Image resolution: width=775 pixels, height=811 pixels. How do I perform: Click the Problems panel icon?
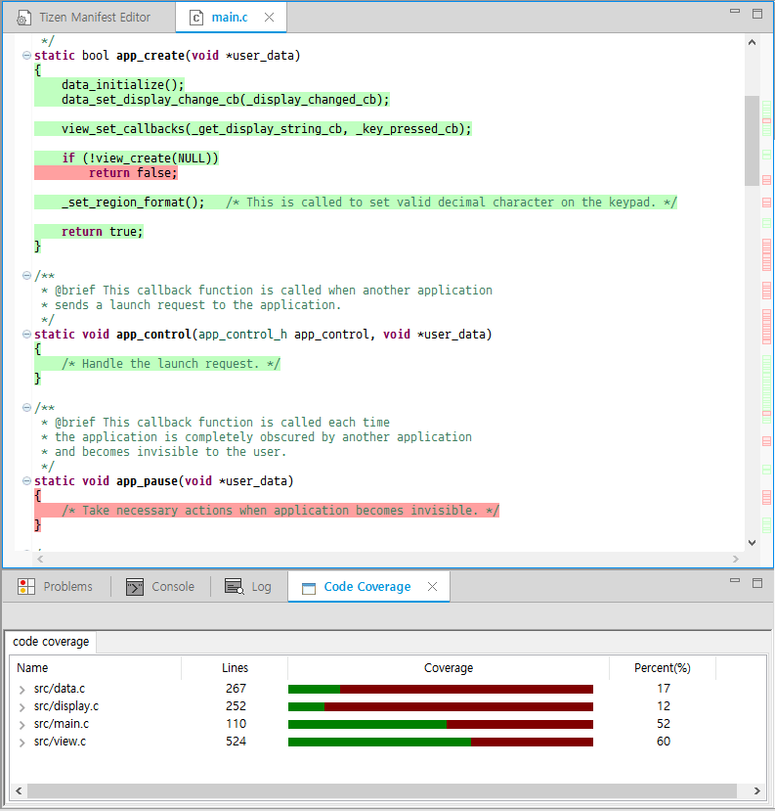tap(25, 587)
